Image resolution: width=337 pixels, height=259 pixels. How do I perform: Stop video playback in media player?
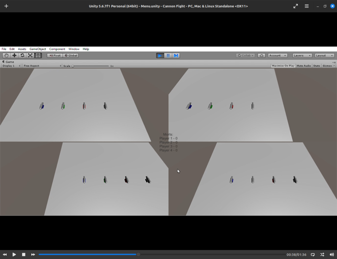coord(24,254)
